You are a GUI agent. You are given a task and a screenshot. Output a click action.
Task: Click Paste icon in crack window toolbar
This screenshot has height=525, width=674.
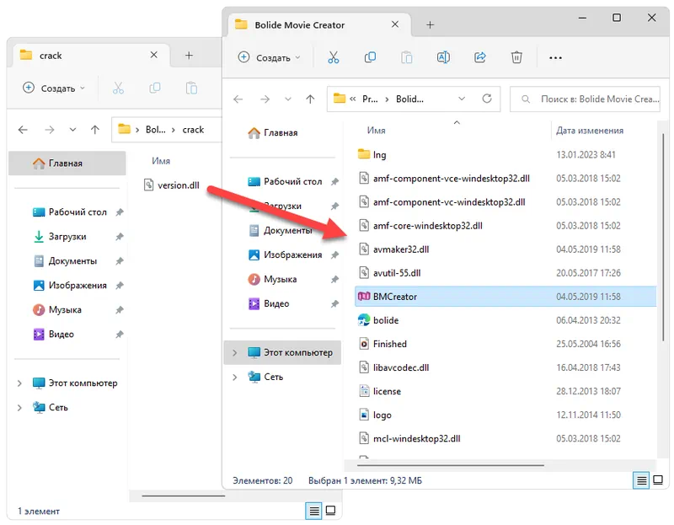[191, 88]
